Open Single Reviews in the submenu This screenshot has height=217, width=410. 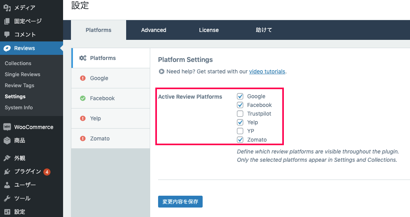[22, 74]
